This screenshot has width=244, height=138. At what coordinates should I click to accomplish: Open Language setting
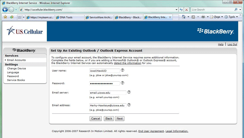click(13, 72)
